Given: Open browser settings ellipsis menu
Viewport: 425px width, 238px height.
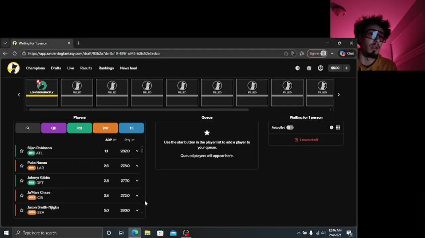Looking at the screenshot, I should click(x=332, y=53).
